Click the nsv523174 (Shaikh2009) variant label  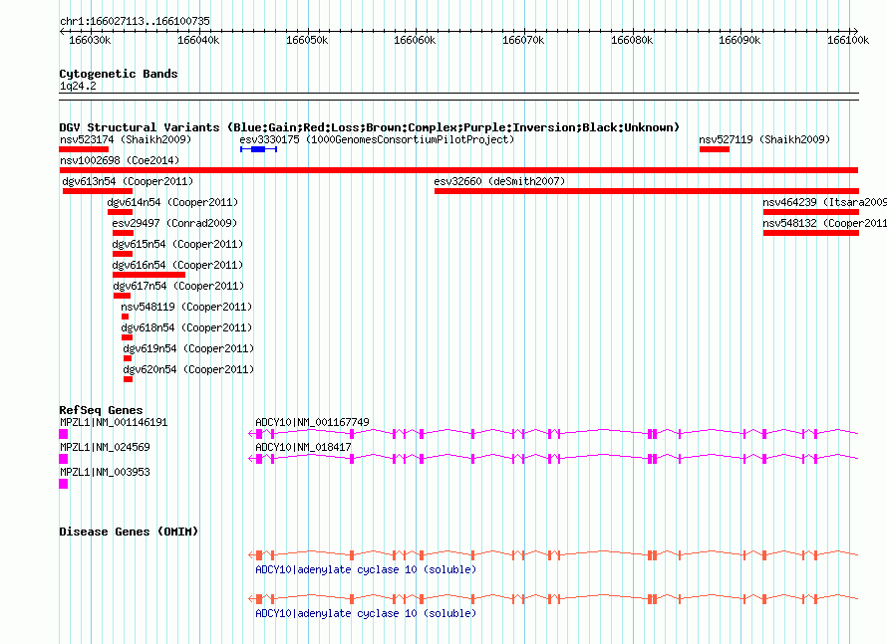point(126,139)
